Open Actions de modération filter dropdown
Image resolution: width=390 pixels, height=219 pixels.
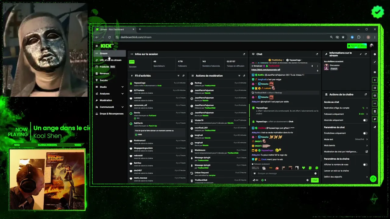click(x=239, y=76)
